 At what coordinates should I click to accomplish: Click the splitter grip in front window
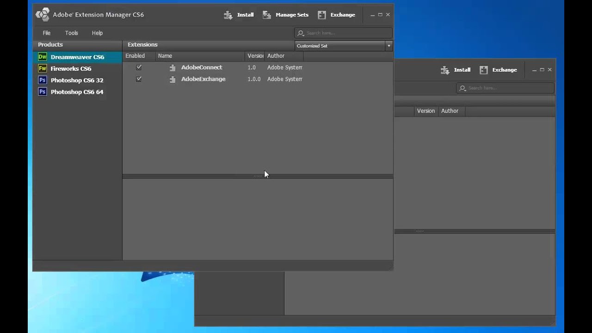coord(258,176)
